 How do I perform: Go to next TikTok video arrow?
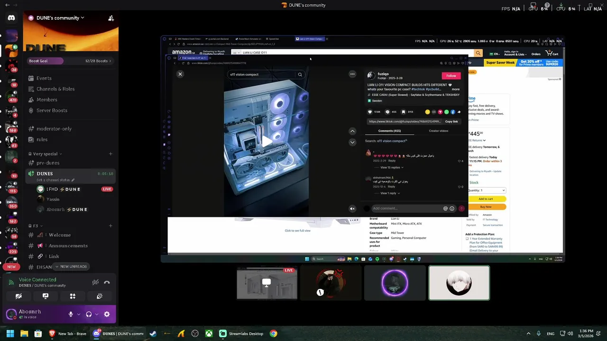(352, 142)
